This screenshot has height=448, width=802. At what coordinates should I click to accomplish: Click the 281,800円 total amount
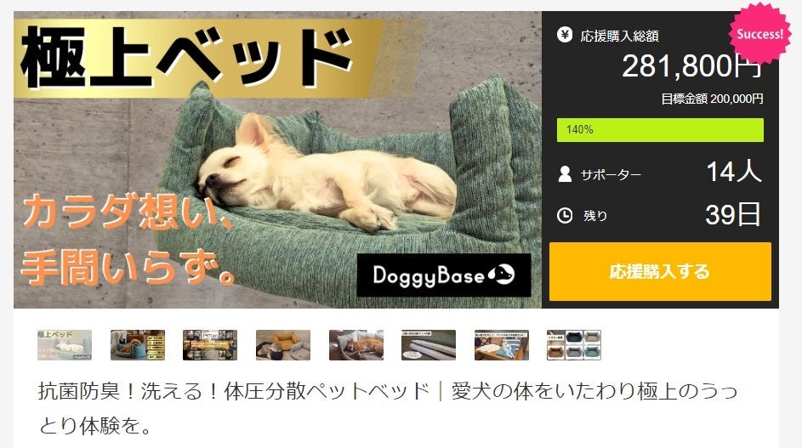pos(692,66)
